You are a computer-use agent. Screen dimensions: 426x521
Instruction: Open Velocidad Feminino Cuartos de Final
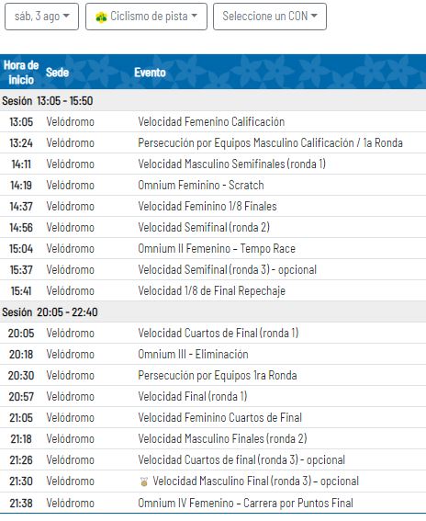tap(219, 418)
